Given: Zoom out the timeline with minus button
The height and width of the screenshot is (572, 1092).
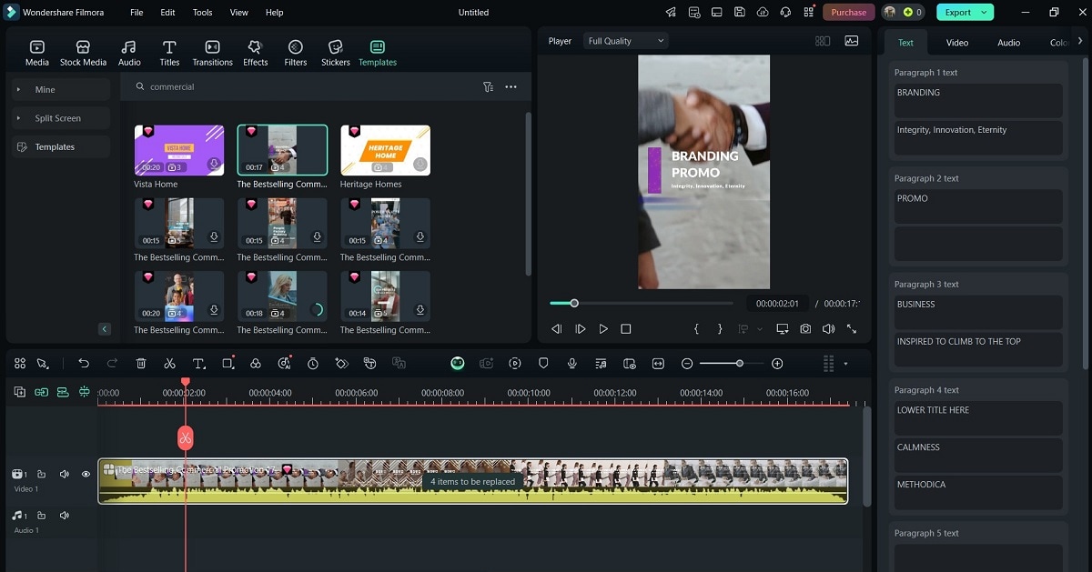Looking at the screenshot, I should [687, 363].
